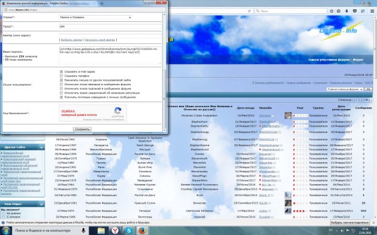Click the 'Ранг' column header
The height and width of the screenshot is (235, 377).
pos(300,108)
